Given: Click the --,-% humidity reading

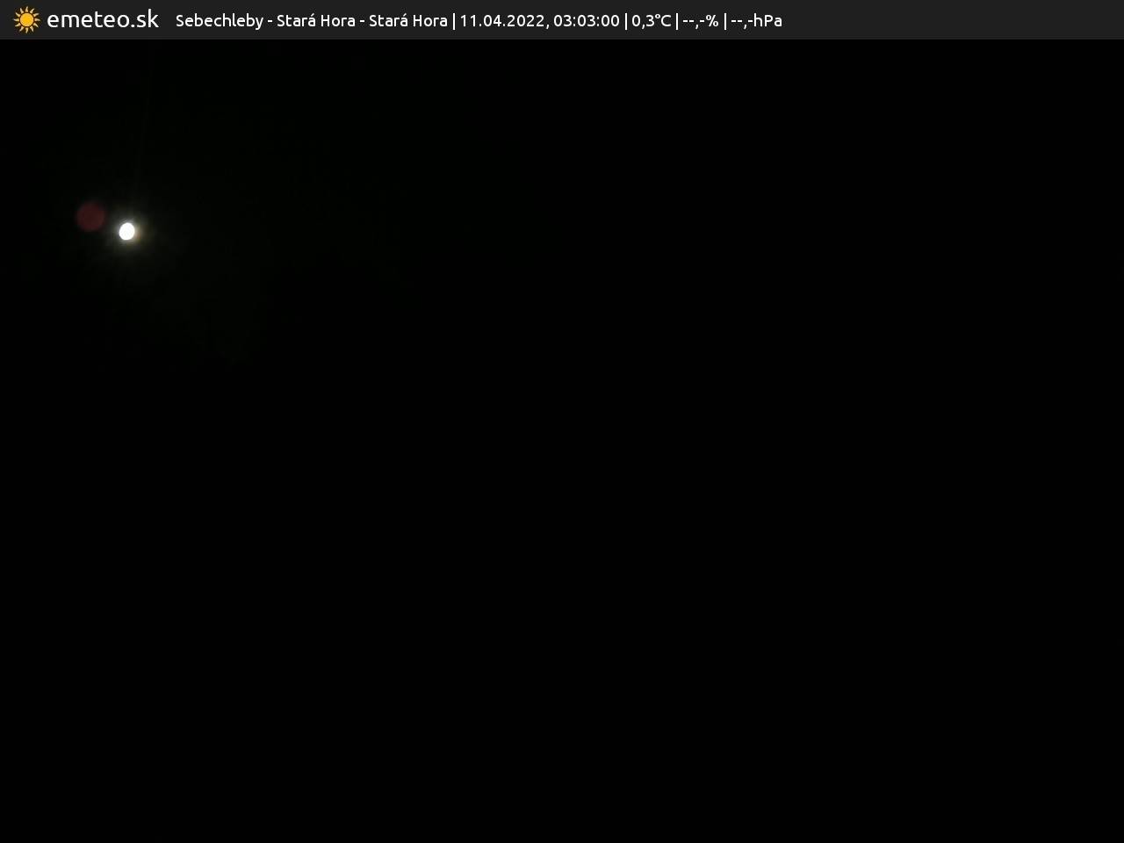Looking at the screenshot, I should [x=700, y=20].
